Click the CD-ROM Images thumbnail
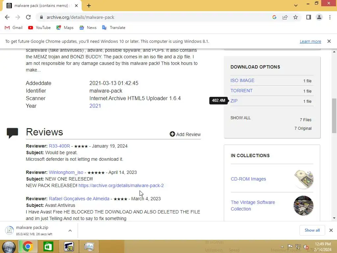 tap(303, 179)
